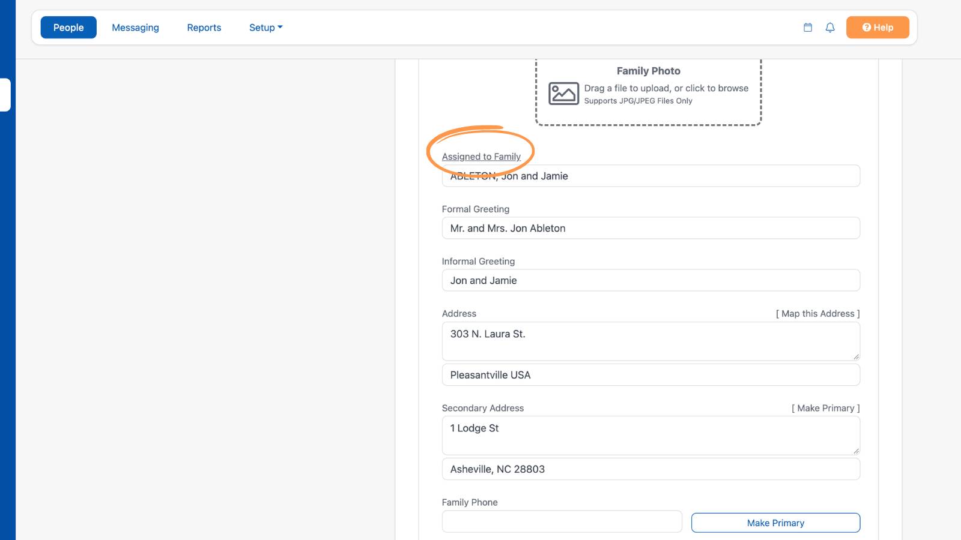Click the Pleasantville USA city field
This screenshot has width=961, height=540.
click(651, 375)
